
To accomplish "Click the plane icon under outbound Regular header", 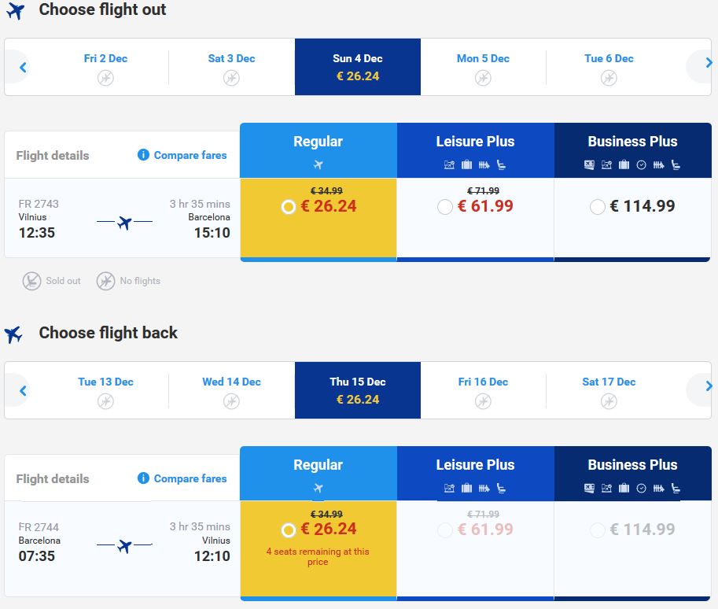I will click(318, 164).
